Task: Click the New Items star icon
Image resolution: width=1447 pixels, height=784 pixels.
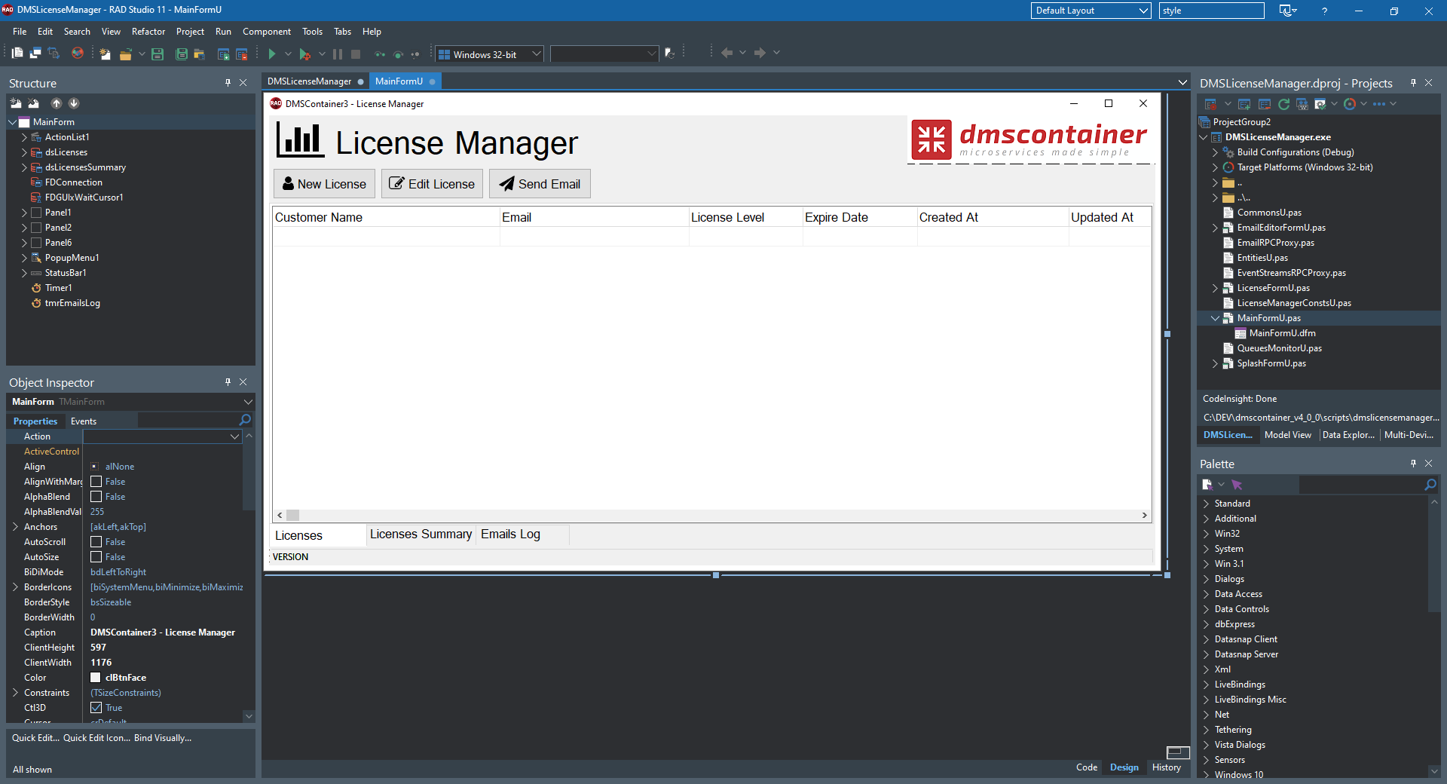Action: tap(105, 54)
